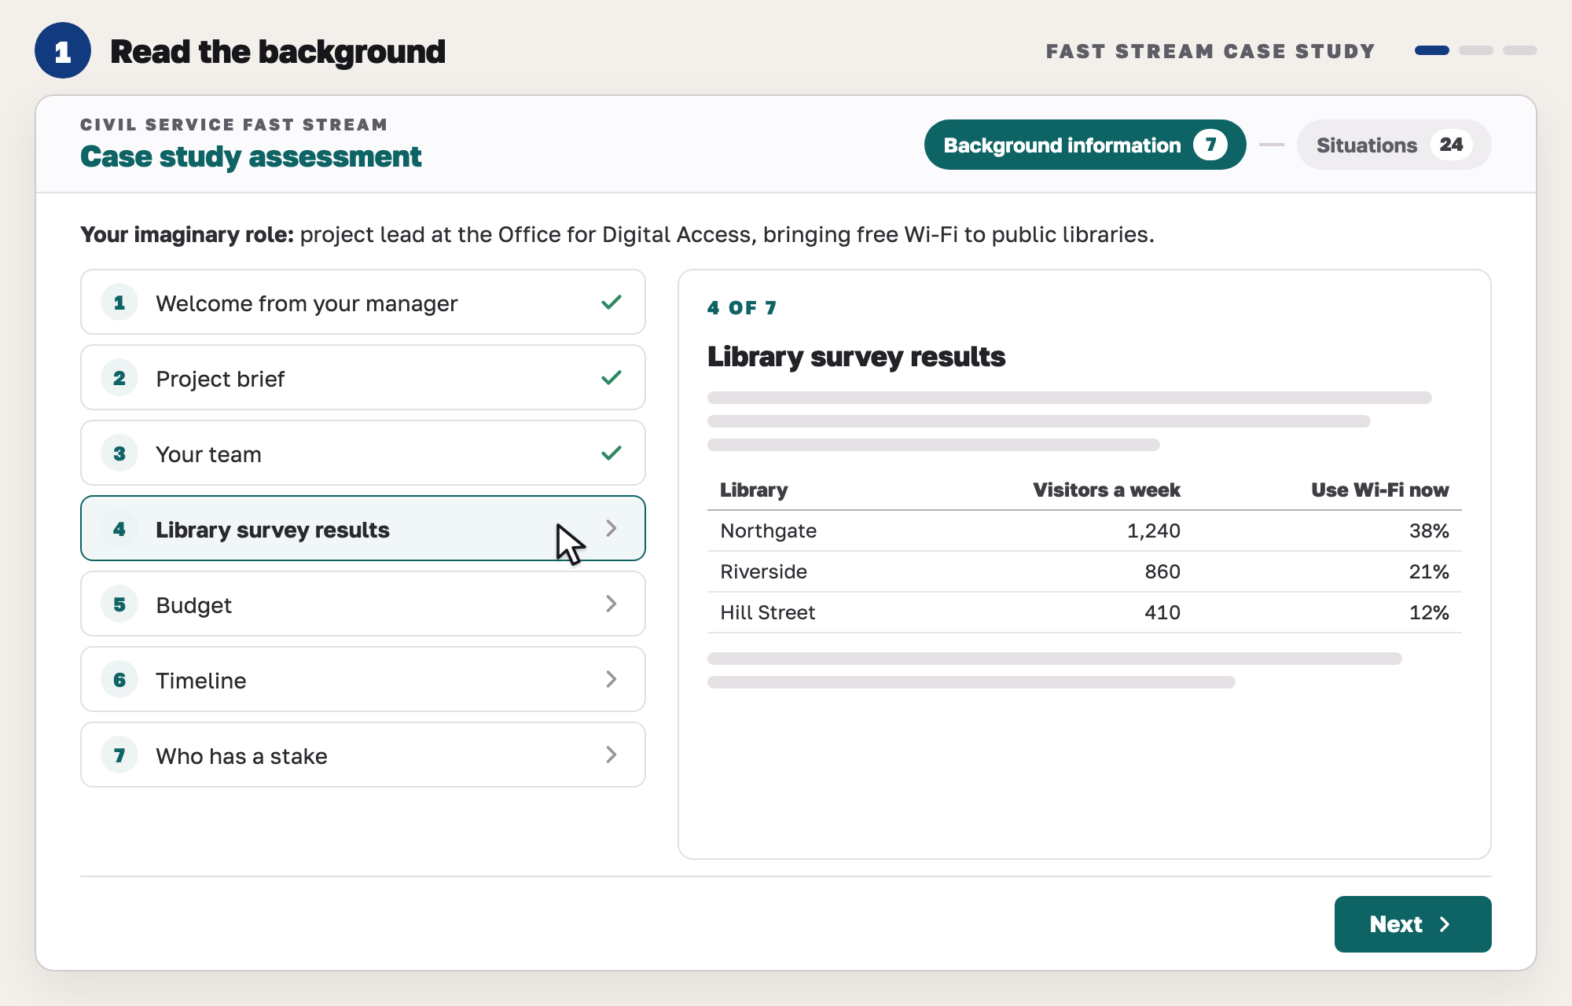Click the step 1 circle badge in header
The width and height of the screenshot is (1572, 1006).
pos(63,51)
